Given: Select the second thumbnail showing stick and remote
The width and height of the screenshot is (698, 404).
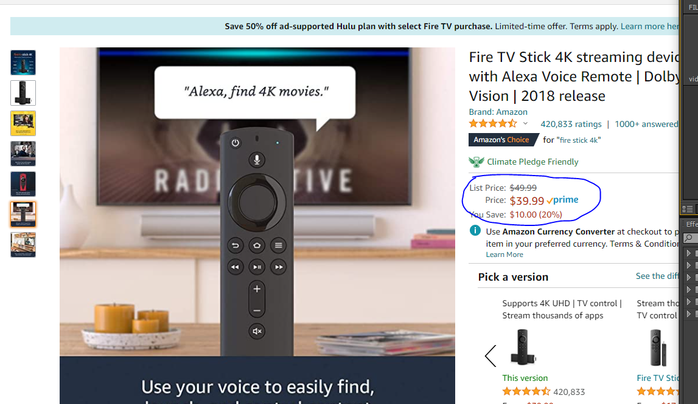Looking at the screenshot, I should point(23,93).
